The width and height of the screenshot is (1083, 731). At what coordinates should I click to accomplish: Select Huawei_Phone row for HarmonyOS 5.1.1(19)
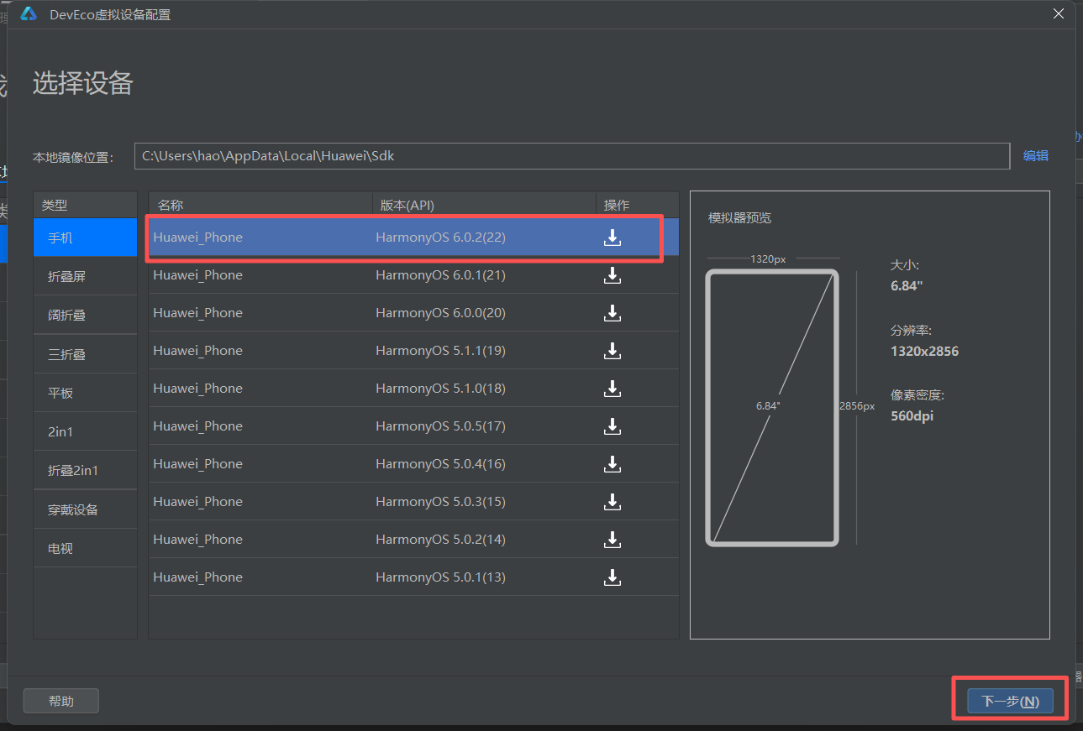[x=413, y=351]
